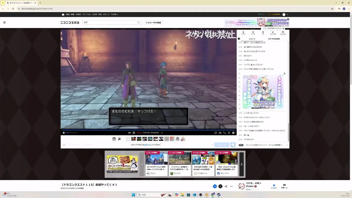The image size is (352, 198).
Task: Expand the その他 dropdown menu
Action: pos(114,14)
